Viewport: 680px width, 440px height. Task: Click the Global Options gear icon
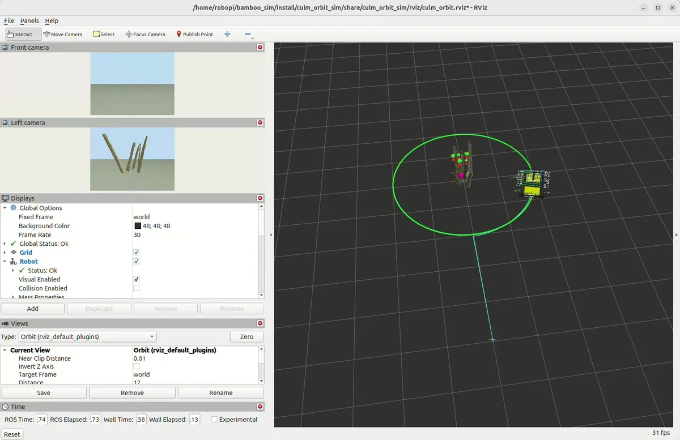click(14, 208)
